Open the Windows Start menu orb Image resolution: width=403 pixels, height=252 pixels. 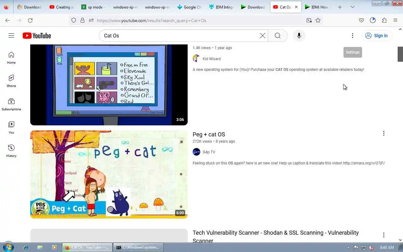point(8,247)
